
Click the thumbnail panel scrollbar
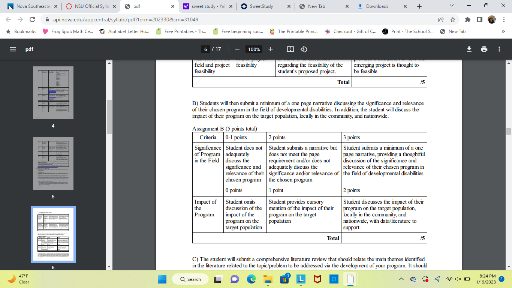click(x=109, y=117)
